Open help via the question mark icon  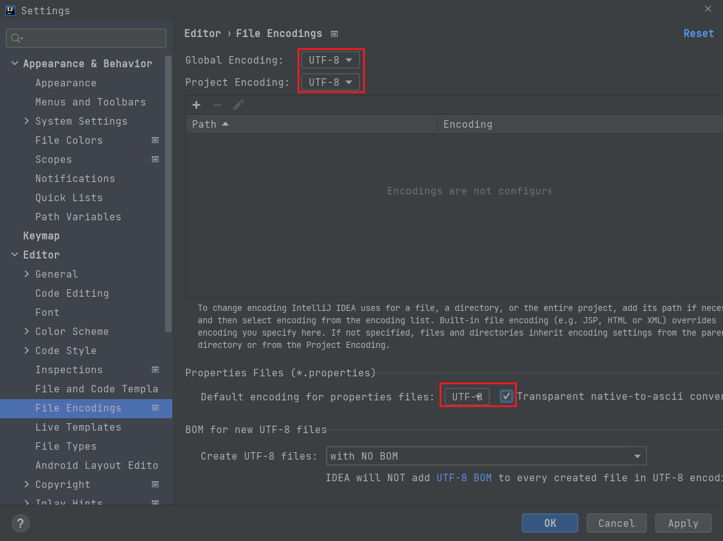tap(20, 523)
